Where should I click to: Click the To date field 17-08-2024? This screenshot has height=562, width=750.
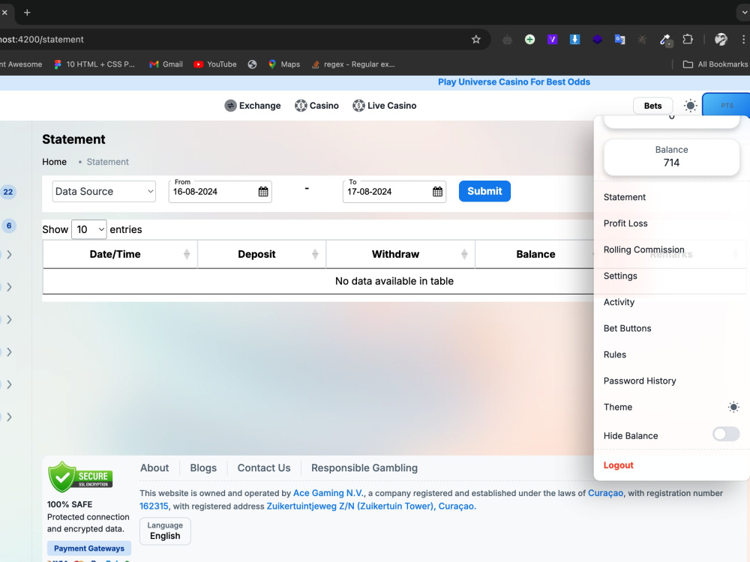(x=394, y=192)
